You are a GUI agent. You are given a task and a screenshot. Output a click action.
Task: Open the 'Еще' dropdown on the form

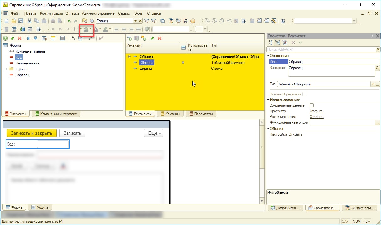point(153,133)
